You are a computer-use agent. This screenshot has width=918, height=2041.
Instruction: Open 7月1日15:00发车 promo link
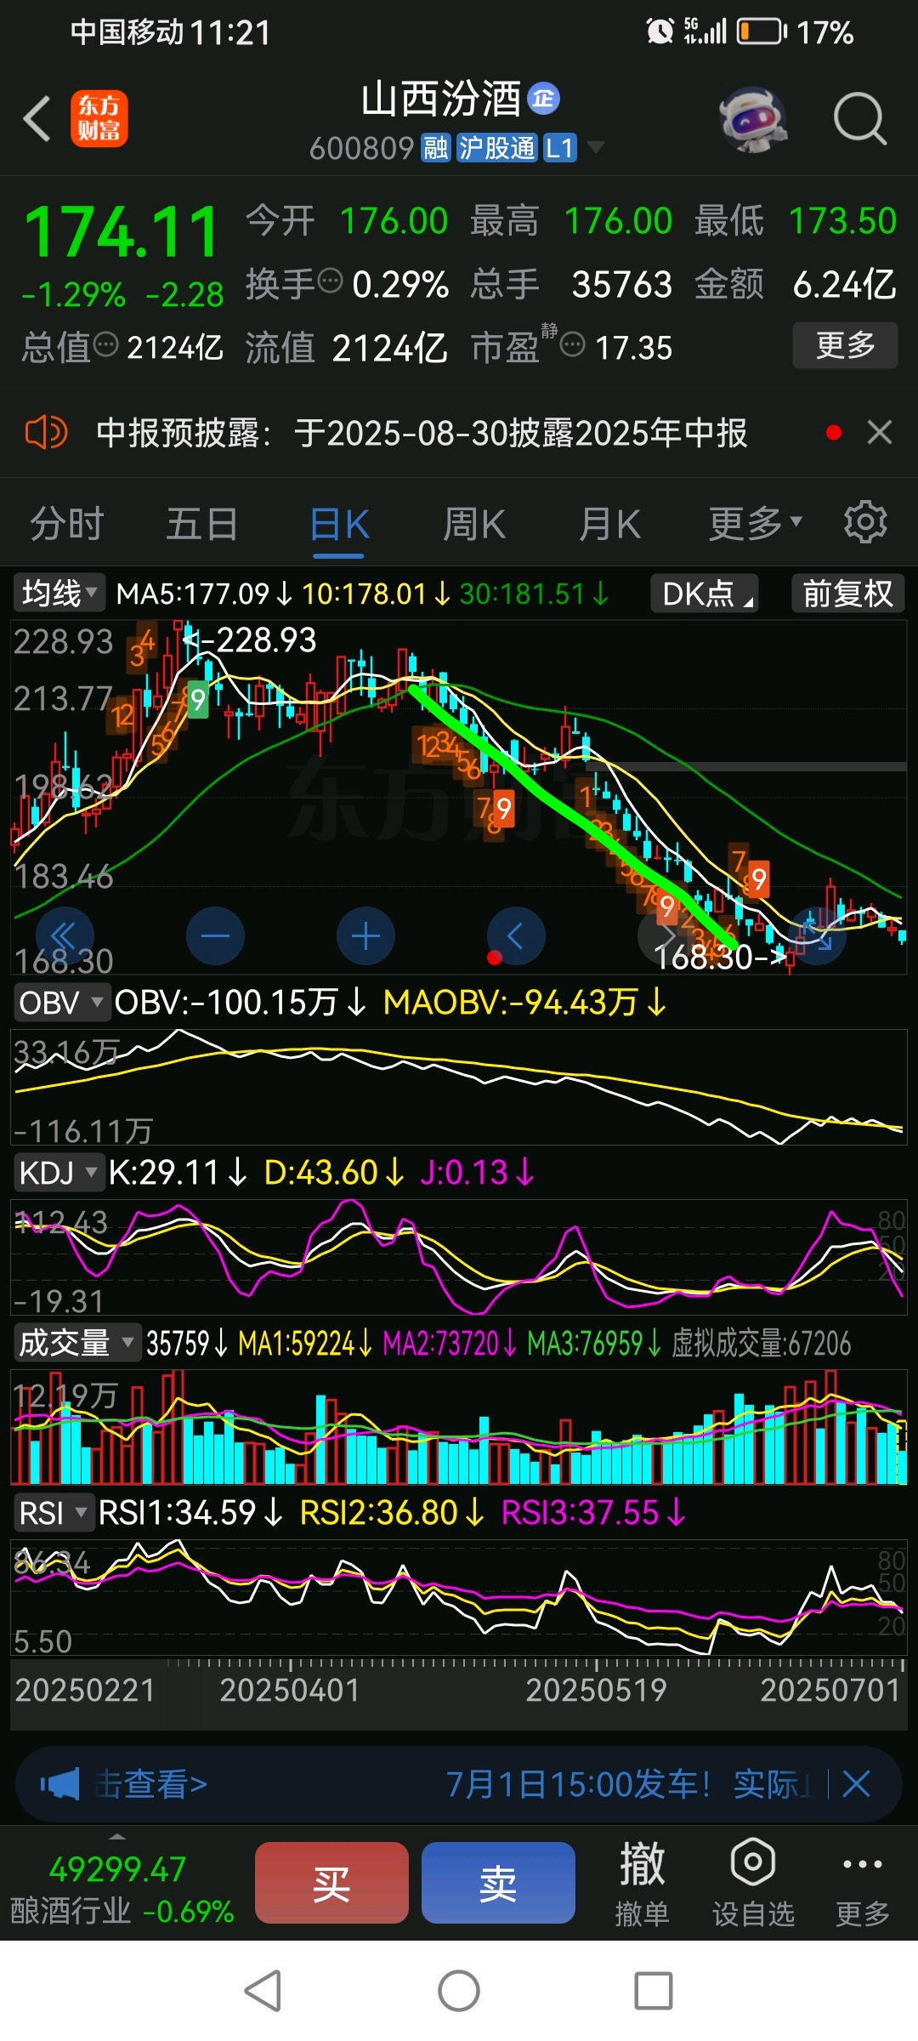(629, 1783)
